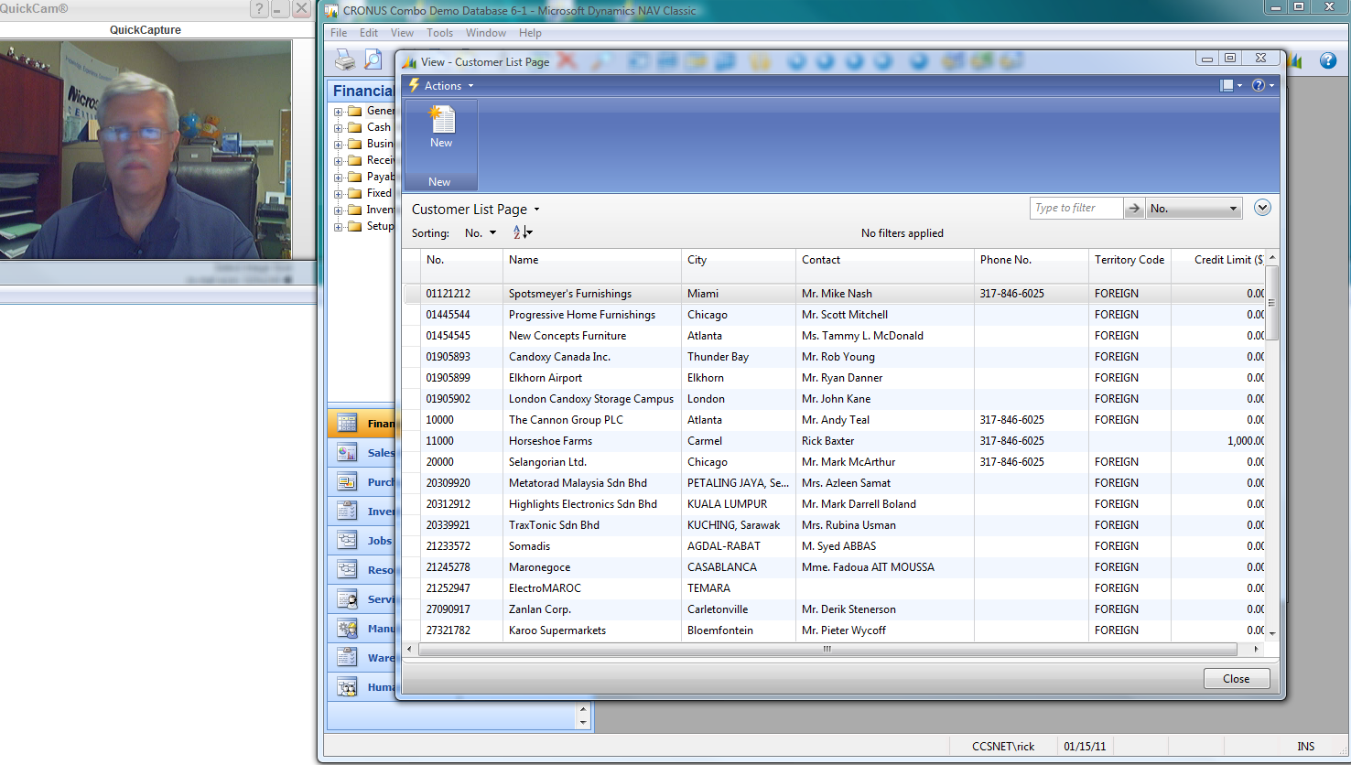This screenshot has height=765, width=1351.
Task: Open Print Preview from the NAV toolbar
Action: pyautogui.click(x=373, y=60)
